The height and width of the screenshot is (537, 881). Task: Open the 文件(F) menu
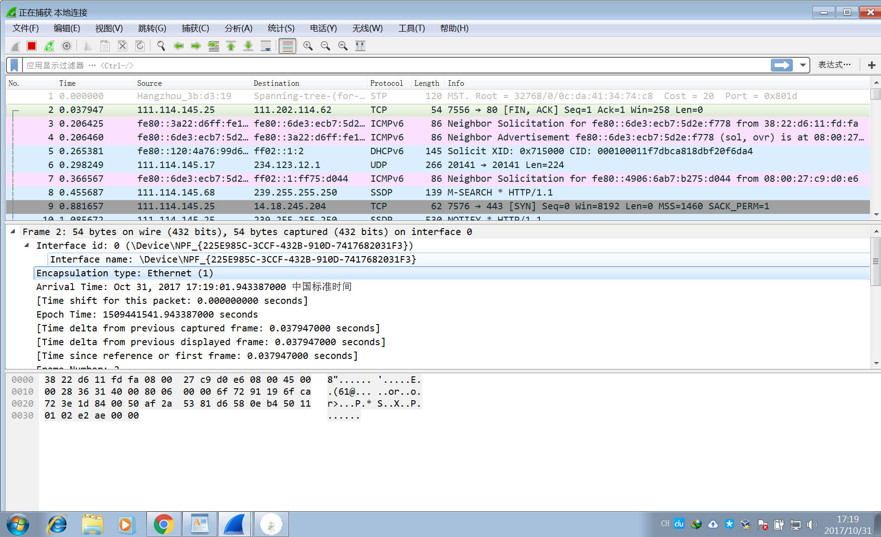25,28
